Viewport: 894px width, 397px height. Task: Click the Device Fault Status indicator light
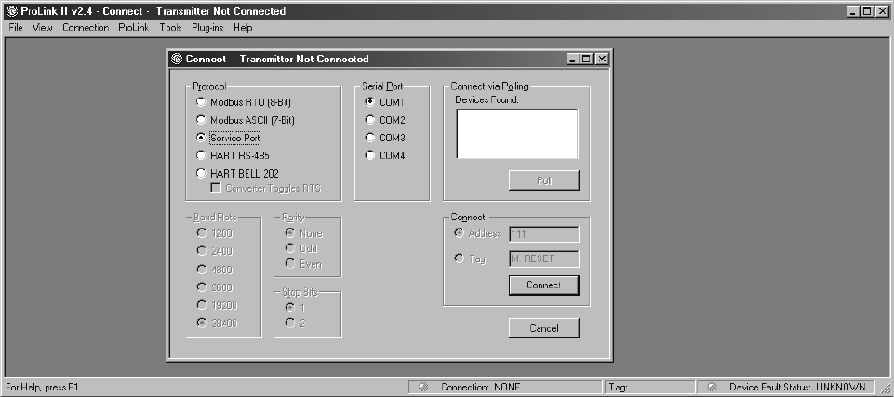click(712, 388)
